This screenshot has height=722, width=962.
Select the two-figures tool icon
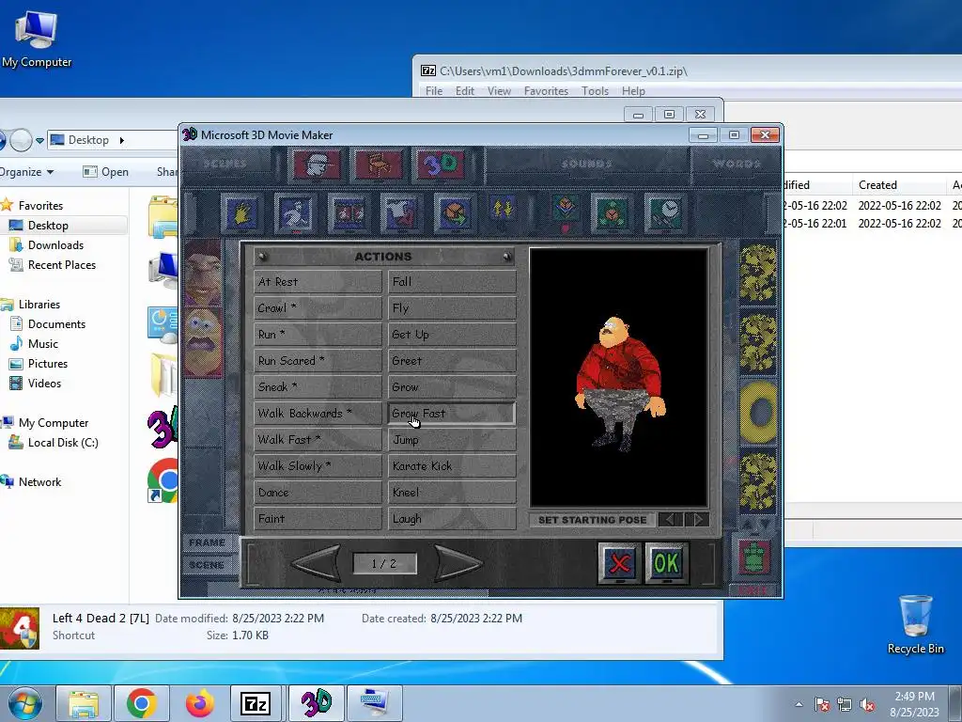(349, 213)
